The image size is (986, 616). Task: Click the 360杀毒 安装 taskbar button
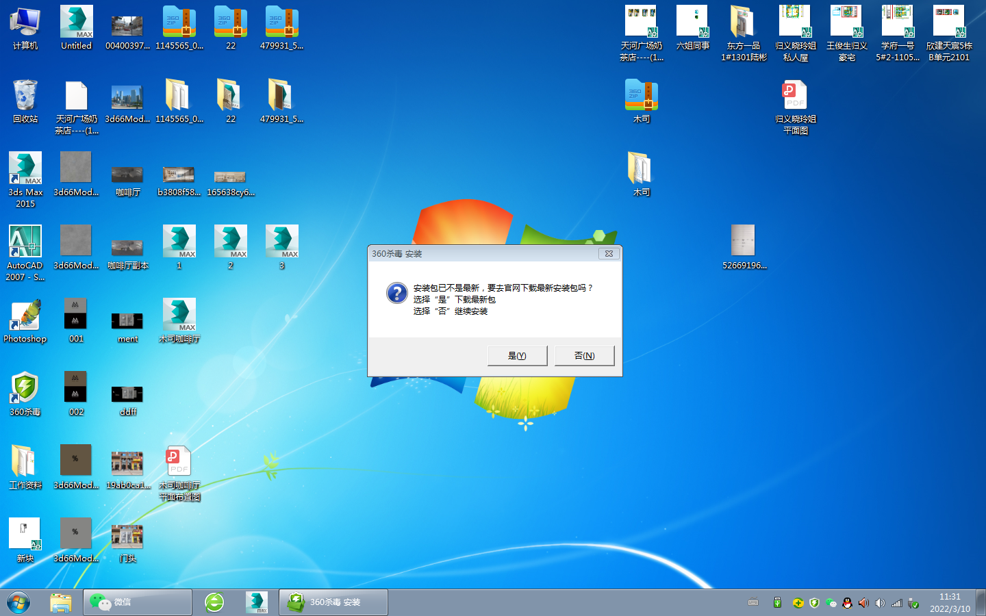(x=333, y=602)
